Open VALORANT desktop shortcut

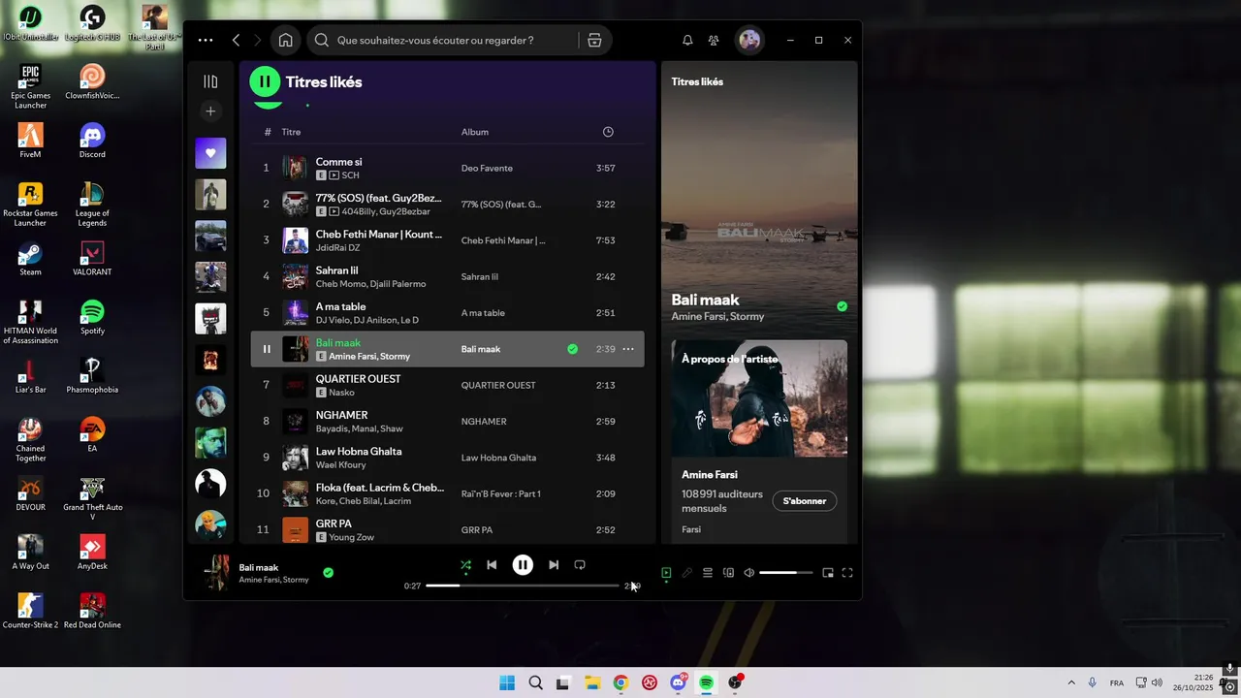pos(92,258)
